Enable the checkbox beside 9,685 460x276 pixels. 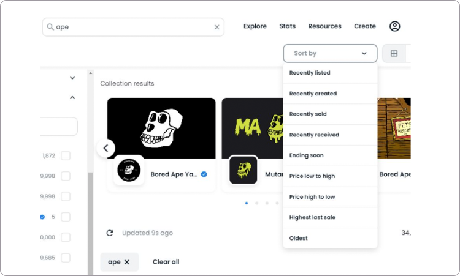tap(66, 258)
